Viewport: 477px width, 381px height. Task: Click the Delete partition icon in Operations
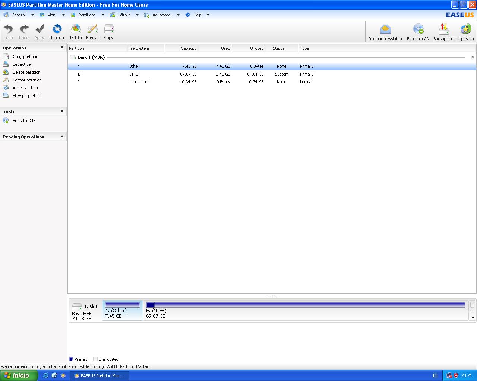point(6,72)
